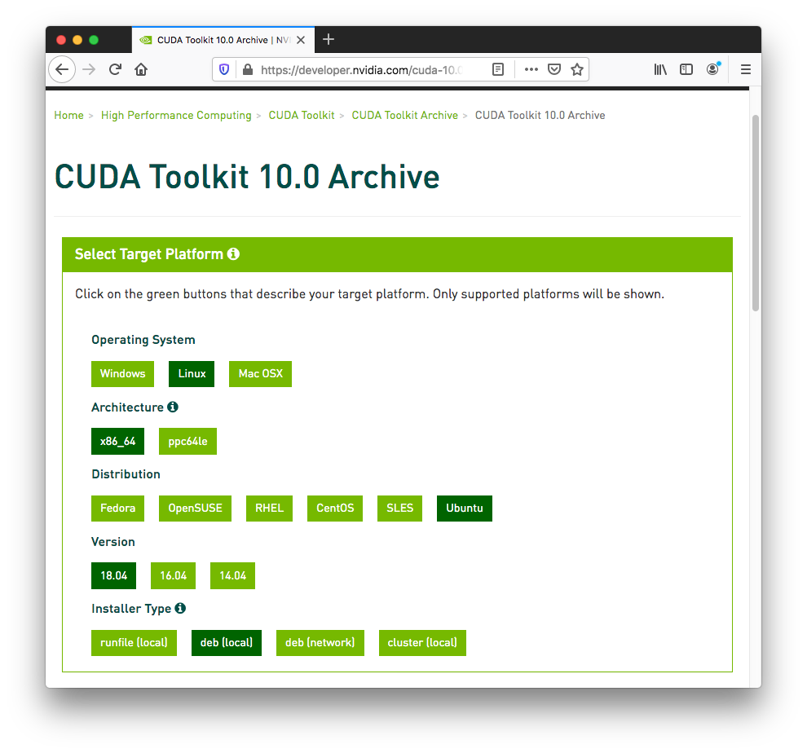
Task: Toggle reader view for this page
Action: (x=498, y=69)
